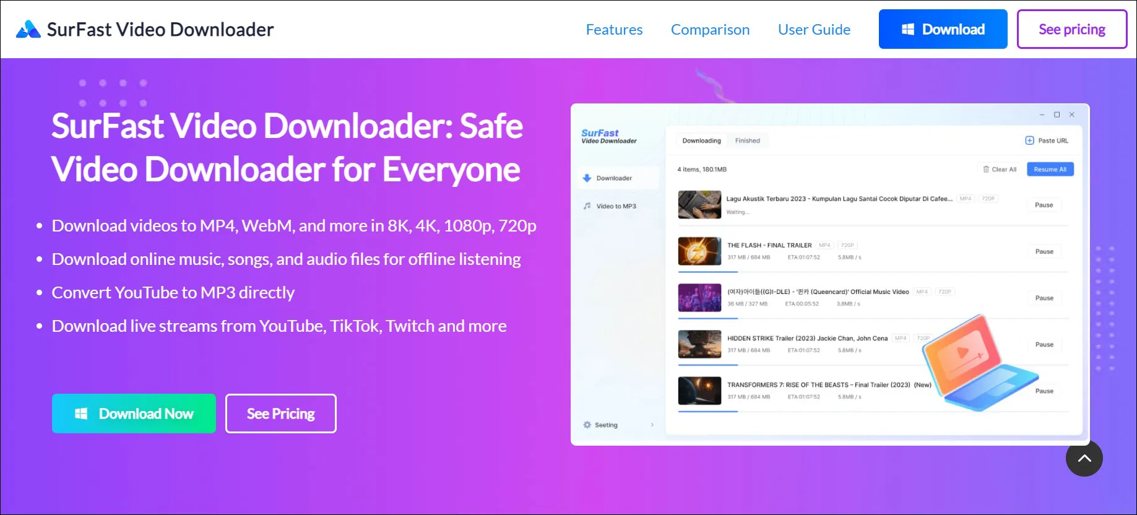The width and height of the screenshot is (1137, 515).
Task: Click the HIDDEN STRIKE trailer thumbnail
Action: point(699,344)
